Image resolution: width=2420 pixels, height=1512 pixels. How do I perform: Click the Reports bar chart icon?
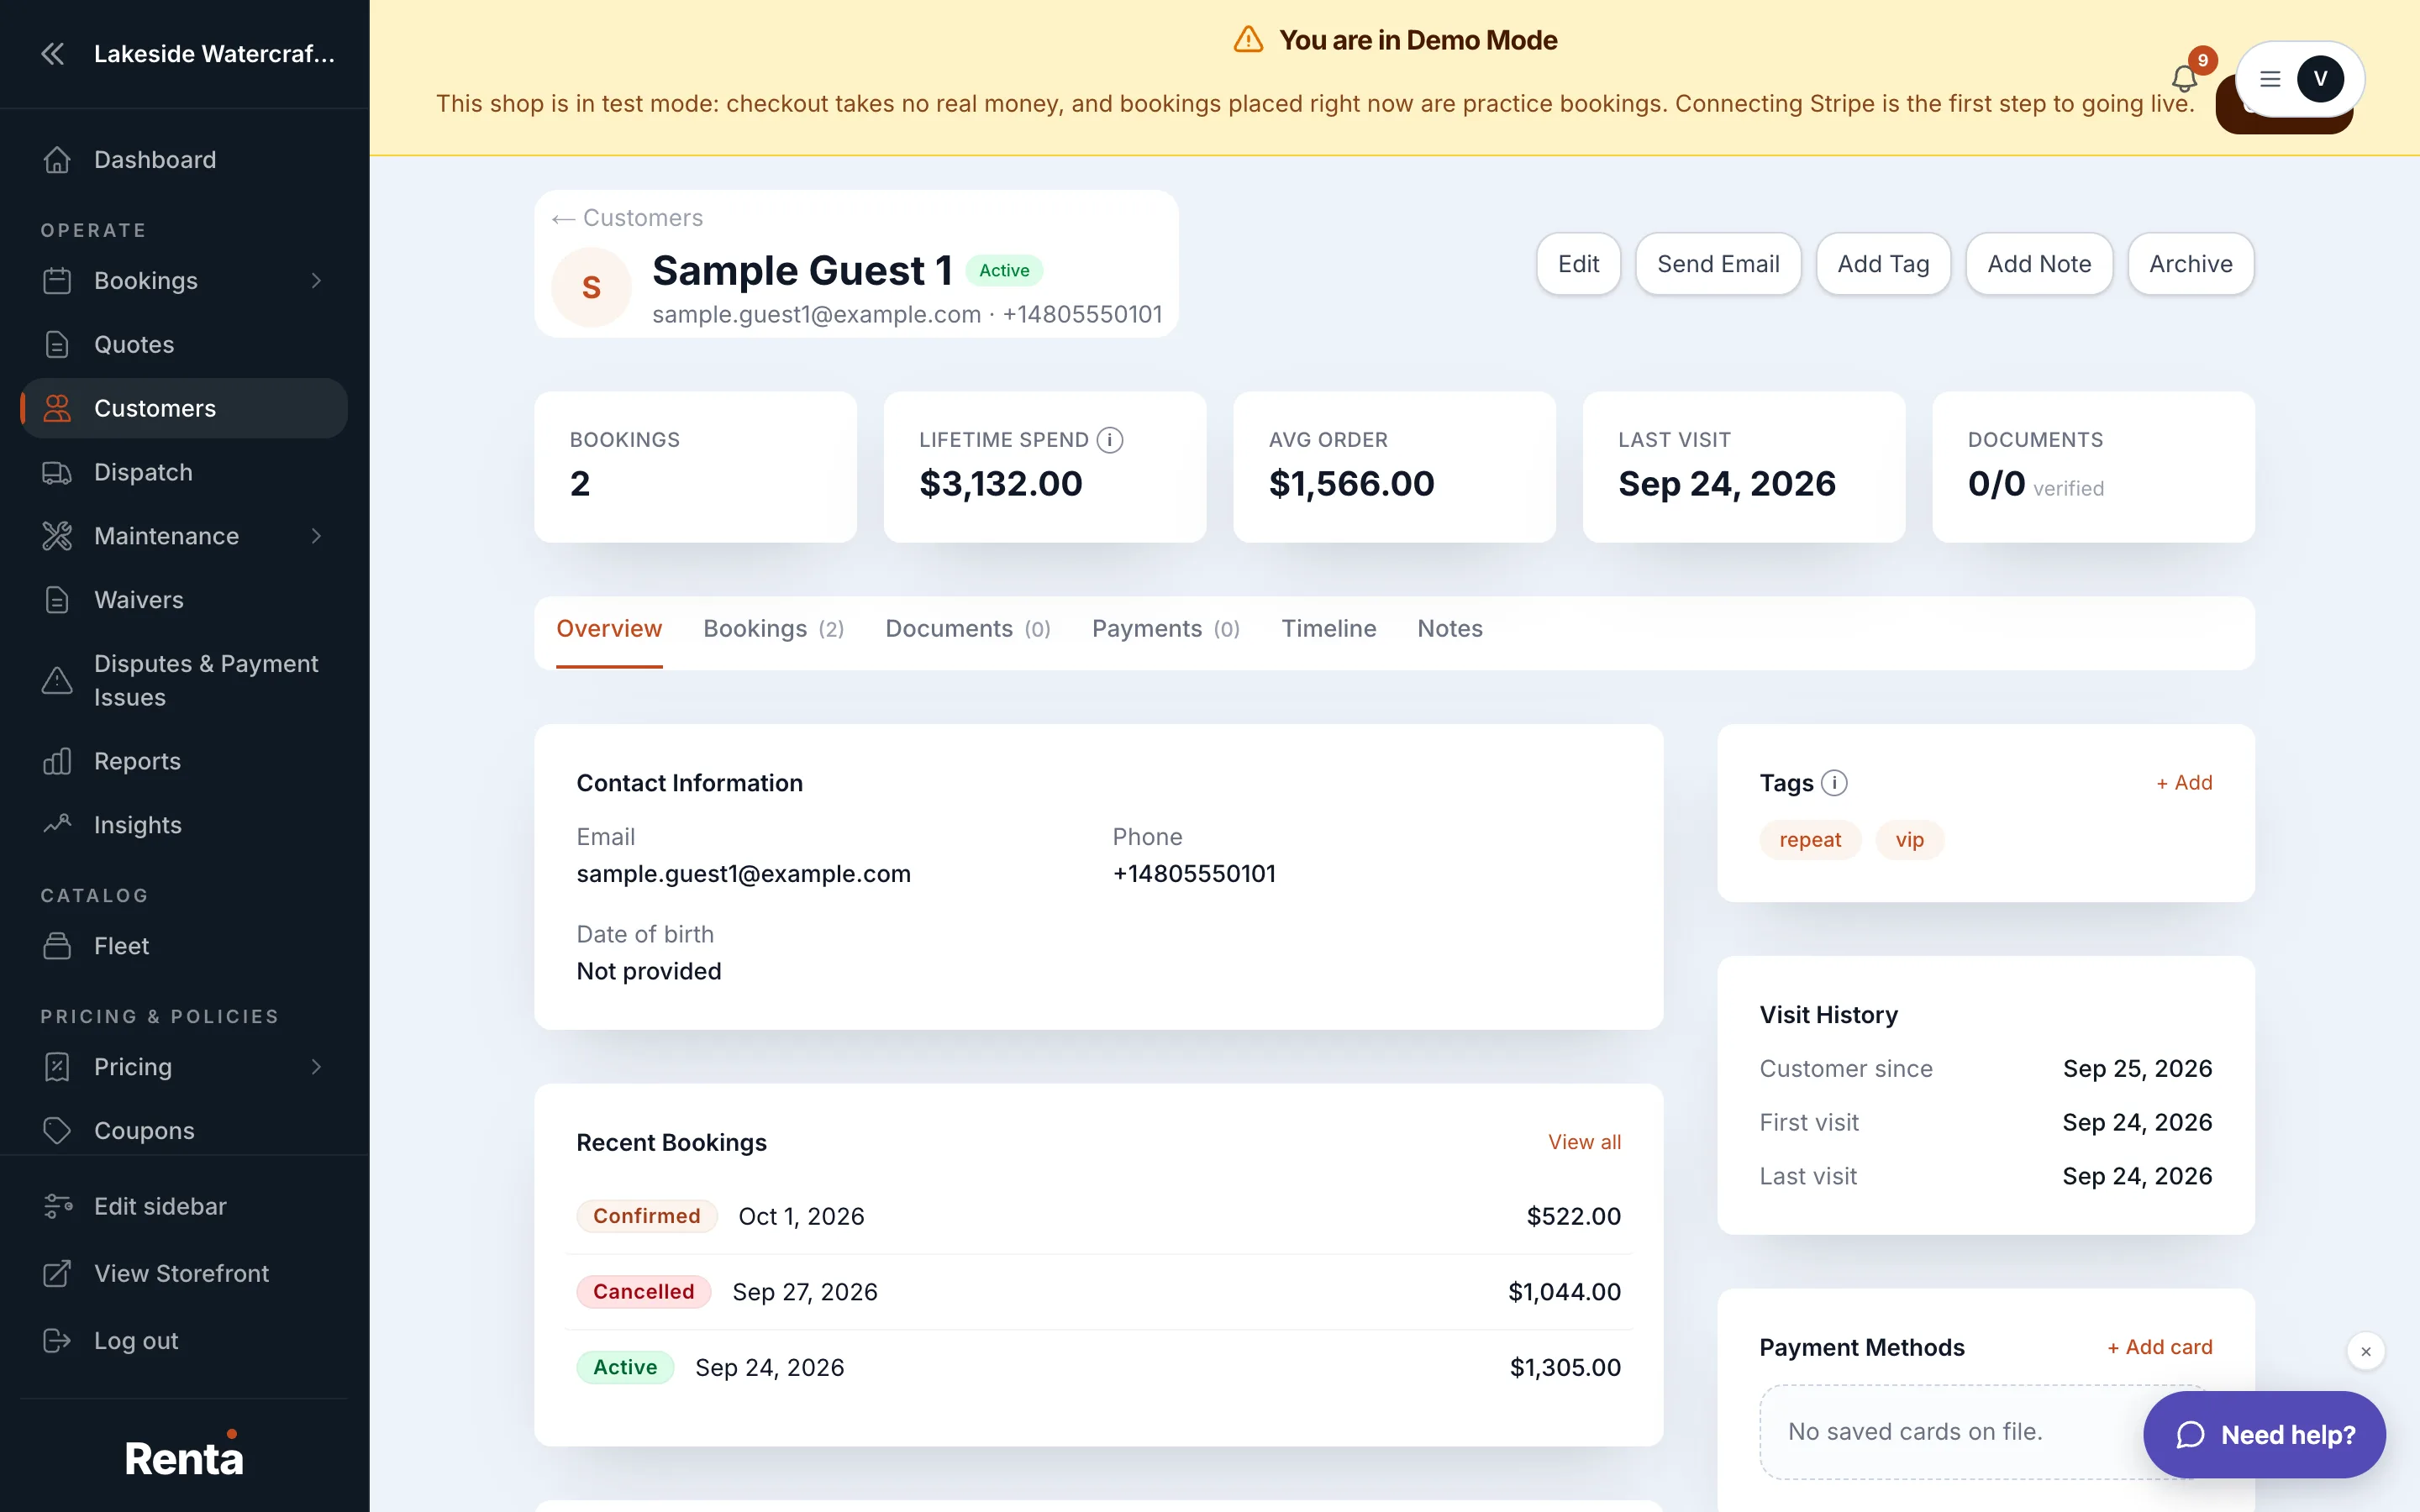pyautogui.click(x=57, y=761)
